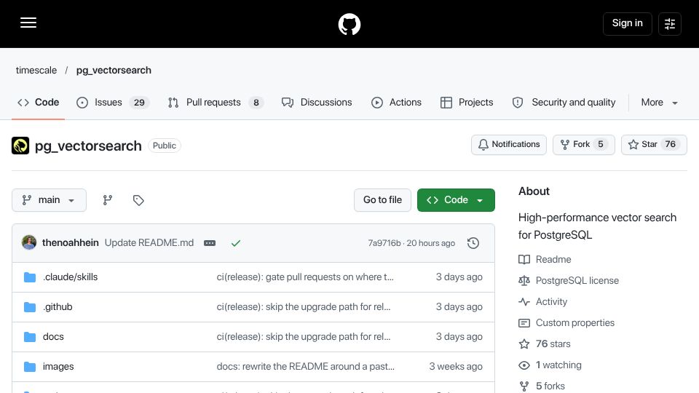This screenshot has height=393, width=699.
Task: Click the pg_vectorsearch repository title
Action: [x=88, y=146]
